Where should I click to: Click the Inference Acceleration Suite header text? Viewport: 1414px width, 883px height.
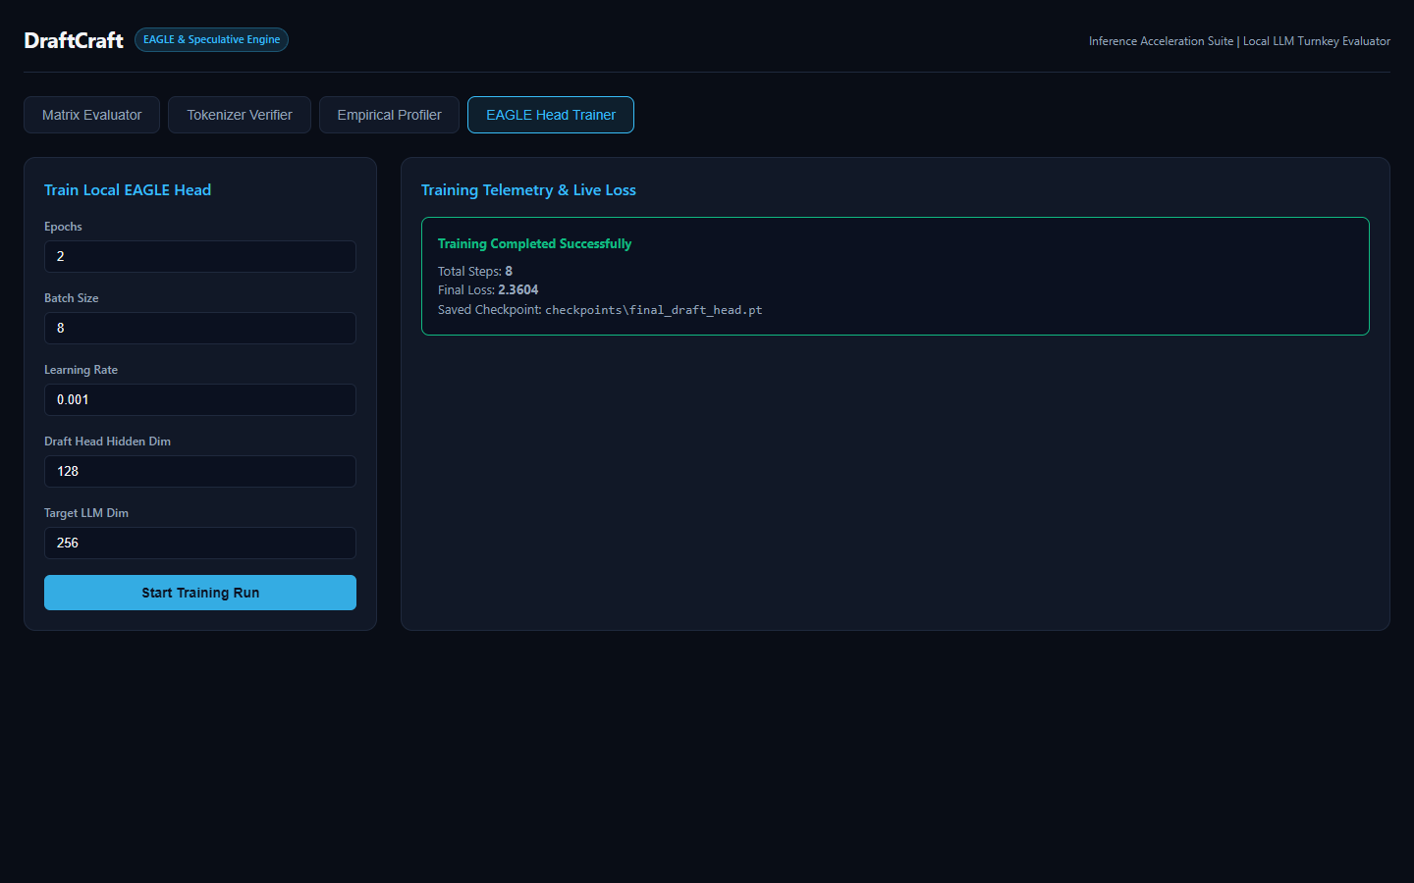tap(1239, 41)
